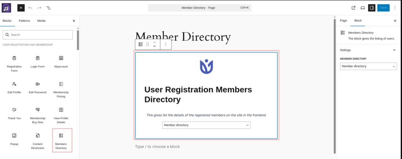This screenshot has width=402, height=159.
Task: Close the block inserter toggle button
Action: point(21,8)
